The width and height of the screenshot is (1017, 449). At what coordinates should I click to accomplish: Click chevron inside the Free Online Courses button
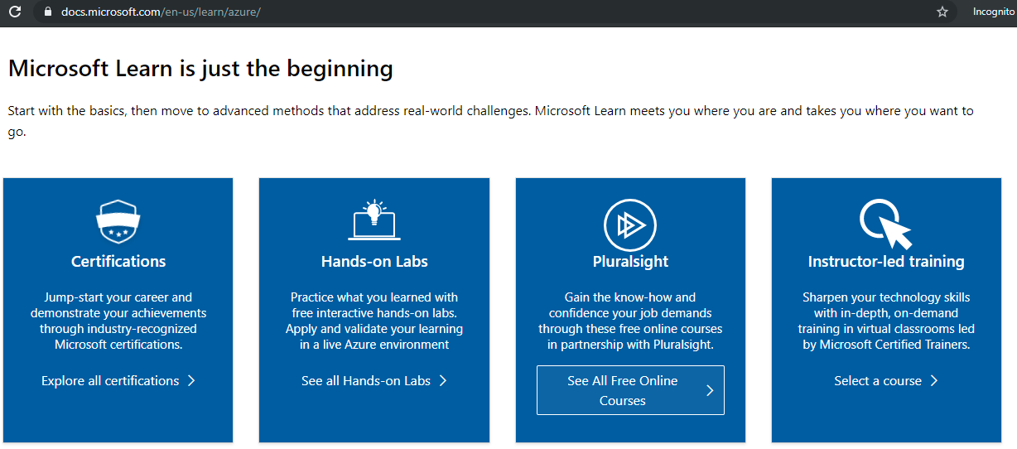pos(710,390)
